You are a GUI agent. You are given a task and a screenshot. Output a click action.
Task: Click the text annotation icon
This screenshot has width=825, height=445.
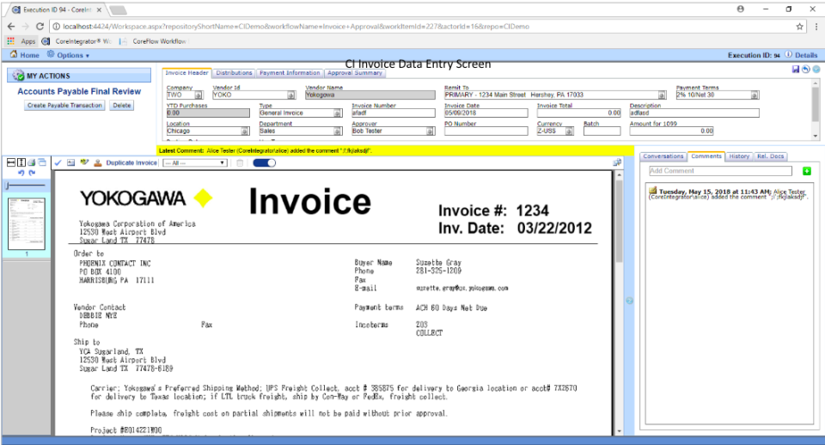coord(71,163)
